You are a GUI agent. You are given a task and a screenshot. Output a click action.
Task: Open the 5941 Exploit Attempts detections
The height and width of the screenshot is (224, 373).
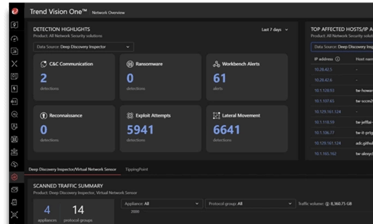tap(140, 129)
